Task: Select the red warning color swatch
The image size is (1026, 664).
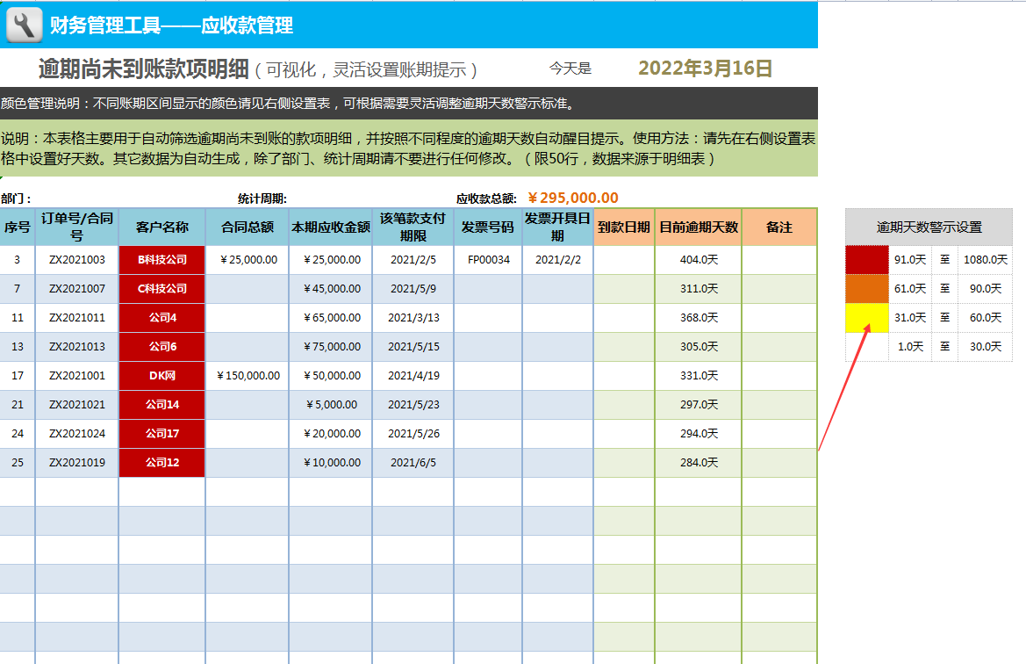Action: 866,260
